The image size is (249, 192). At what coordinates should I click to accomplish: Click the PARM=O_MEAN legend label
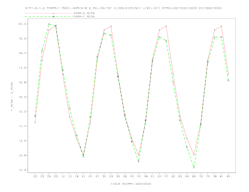point(84,13)
